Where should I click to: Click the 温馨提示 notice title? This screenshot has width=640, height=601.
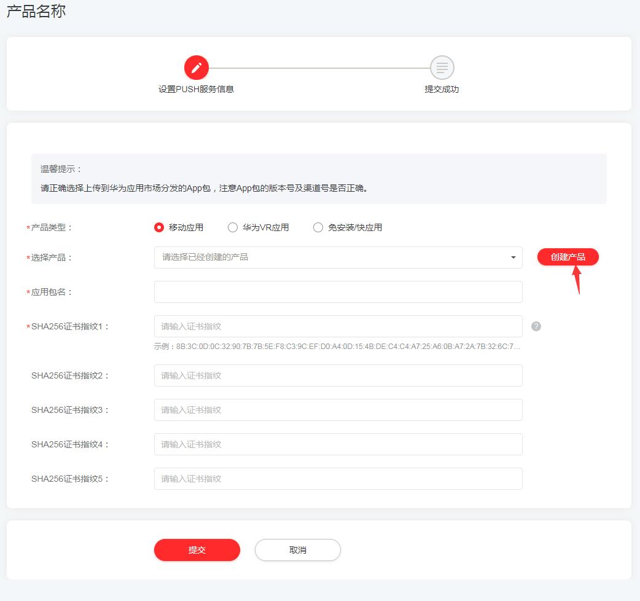click(61, 169)
